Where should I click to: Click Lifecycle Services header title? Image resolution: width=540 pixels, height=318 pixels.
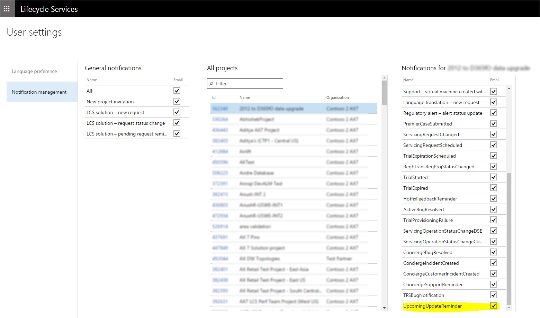tap(49, 9)
